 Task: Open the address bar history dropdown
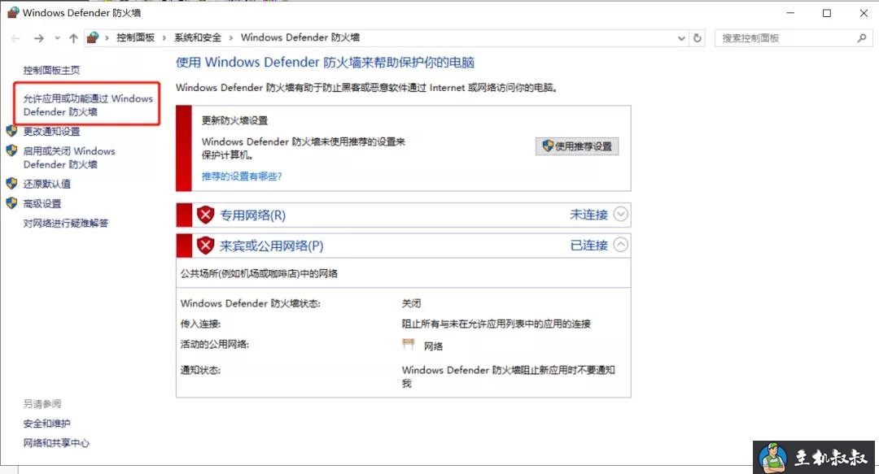681,38
